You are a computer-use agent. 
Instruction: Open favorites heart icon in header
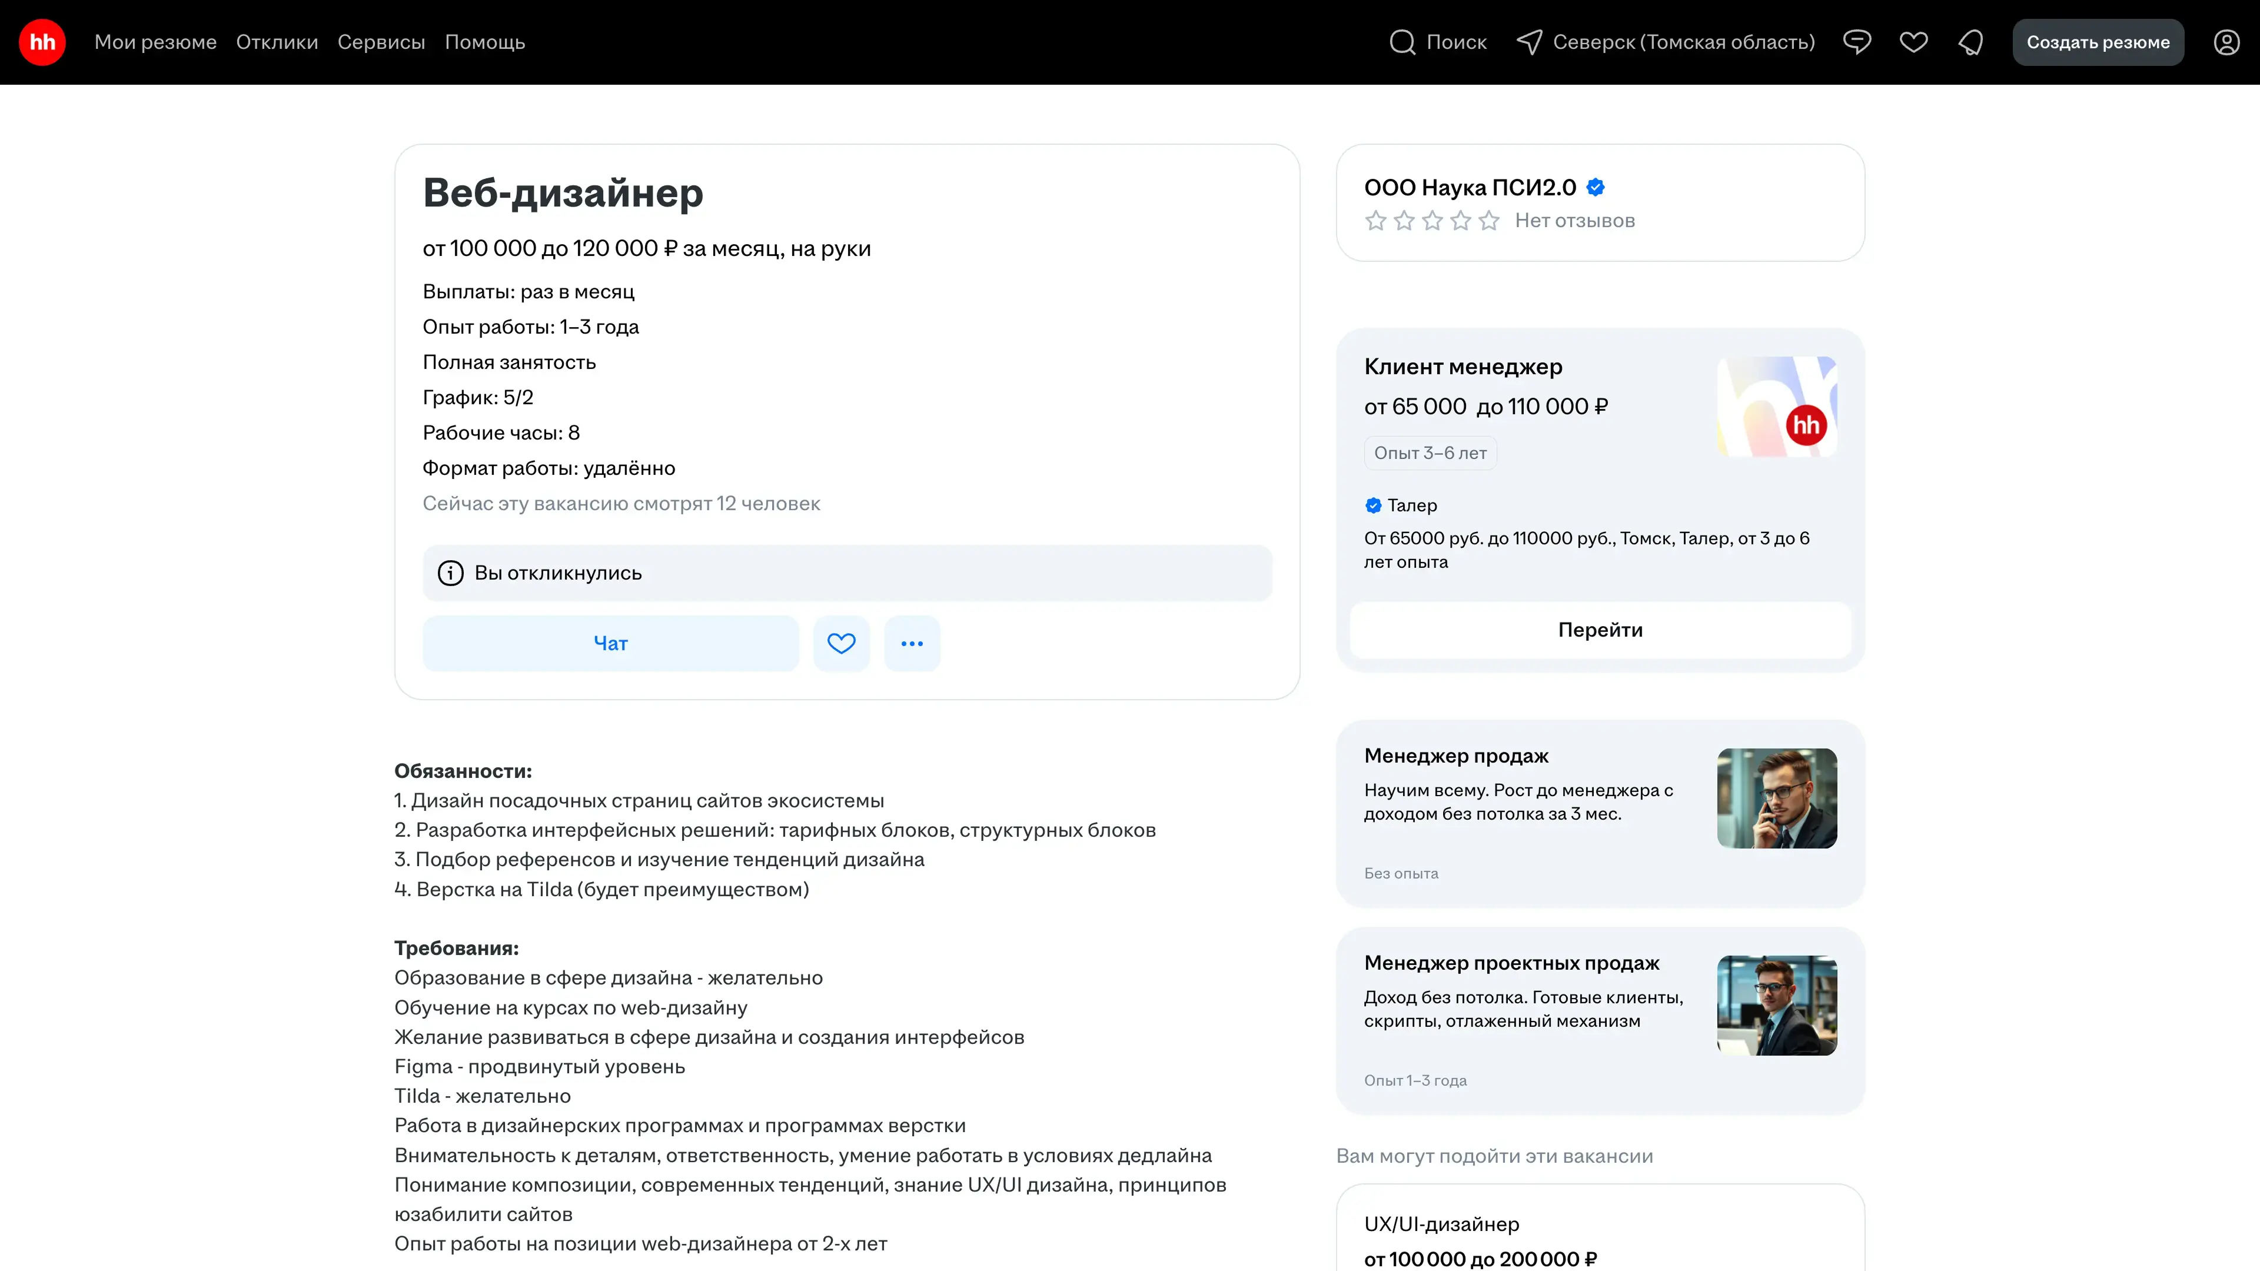tap(1913, 42)
